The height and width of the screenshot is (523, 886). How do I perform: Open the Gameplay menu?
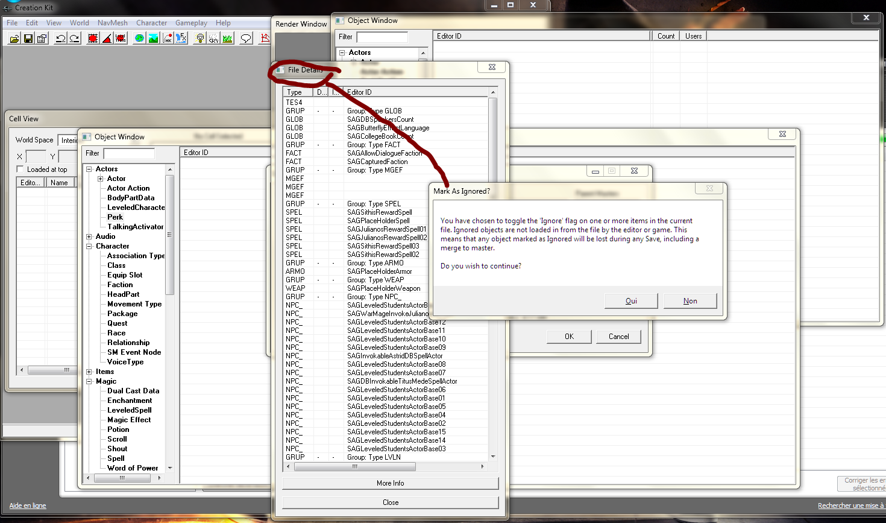coord(191,23)
